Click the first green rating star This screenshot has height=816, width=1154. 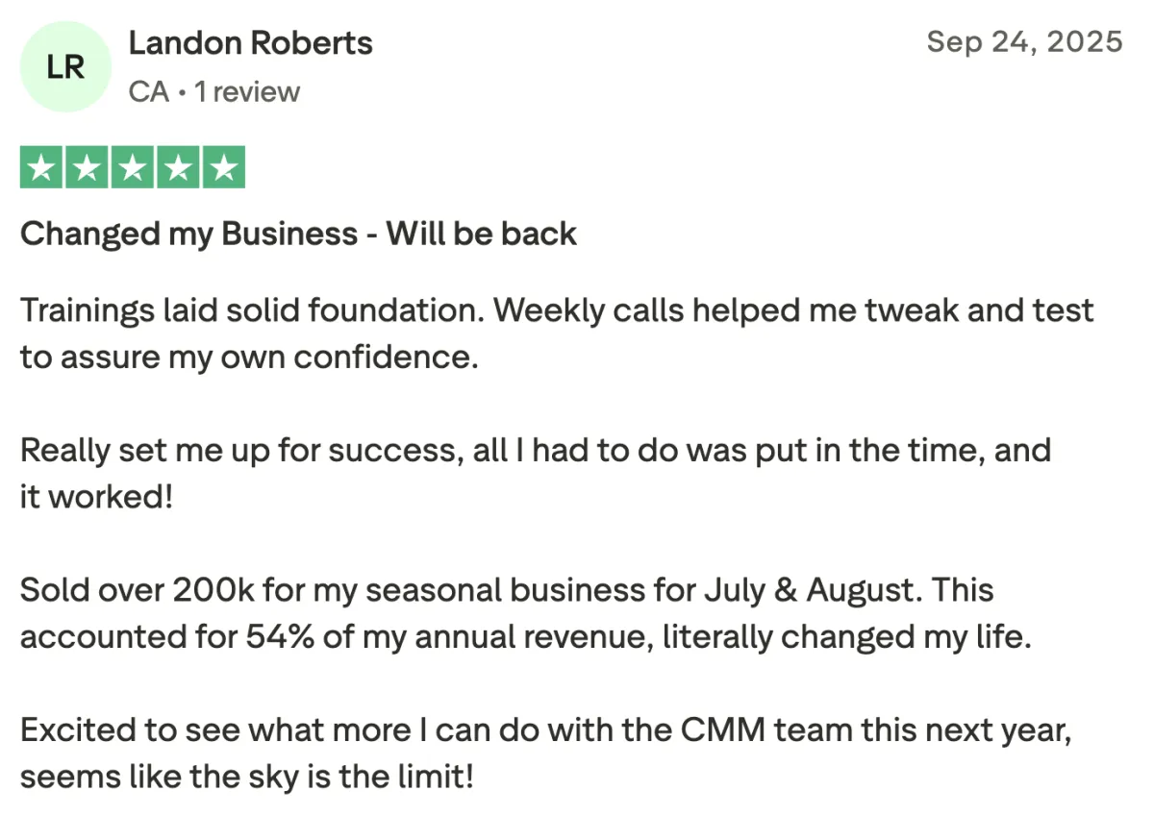(41, 168)
